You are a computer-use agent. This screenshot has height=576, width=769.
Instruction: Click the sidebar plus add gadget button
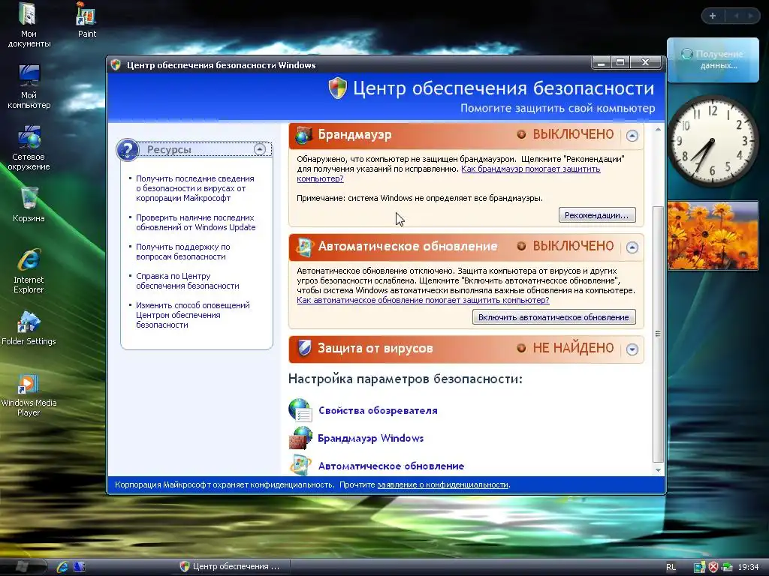coord(713,16)
